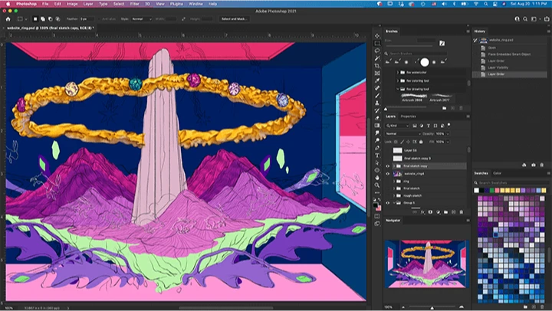The image size is (552, 311).
Task: Expand the Rav watercolor brush folder
Action: tap(398, 73)
